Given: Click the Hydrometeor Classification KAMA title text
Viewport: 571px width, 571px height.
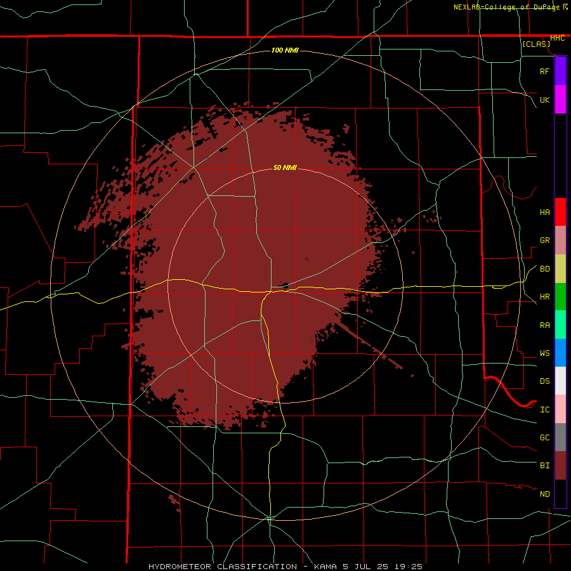Looking at the screenshot, I should pyautogui.click(x=285, y=567).
